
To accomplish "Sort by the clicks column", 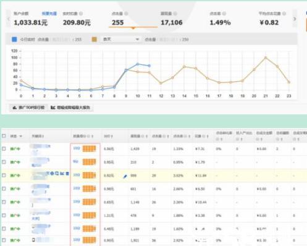I will point(168,136).
